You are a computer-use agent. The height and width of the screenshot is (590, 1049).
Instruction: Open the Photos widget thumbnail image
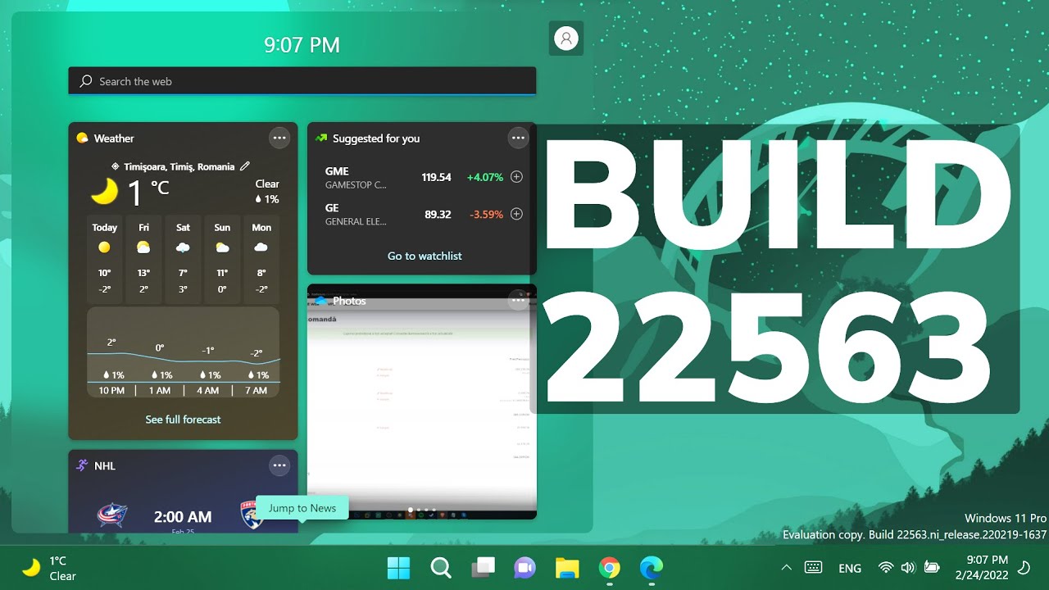click(x=422, y=402)
